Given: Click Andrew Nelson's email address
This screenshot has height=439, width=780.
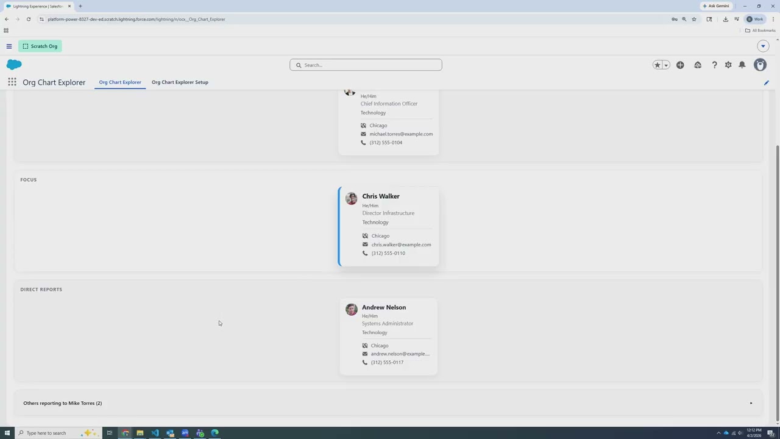Looking at the screenshot, I should pos(400,354).
